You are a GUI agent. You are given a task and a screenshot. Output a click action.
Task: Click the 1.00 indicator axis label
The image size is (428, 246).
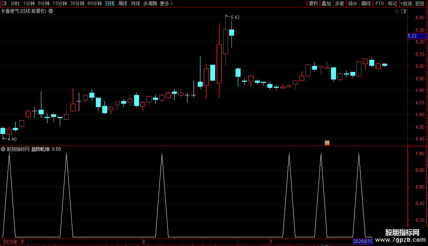coord(420,154)
